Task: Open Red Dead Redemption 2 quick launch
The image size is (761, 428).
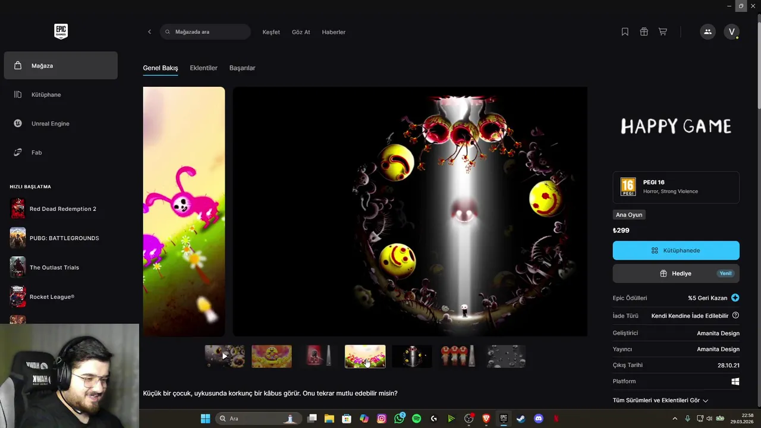Action: click(61, 209)
